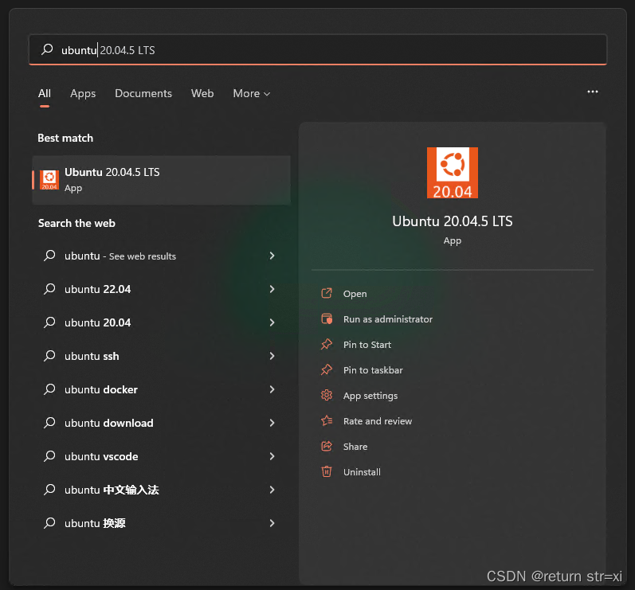Click the Uninstall trash icon
Screen dimensions: 635x590
click(x=327, y=472)
